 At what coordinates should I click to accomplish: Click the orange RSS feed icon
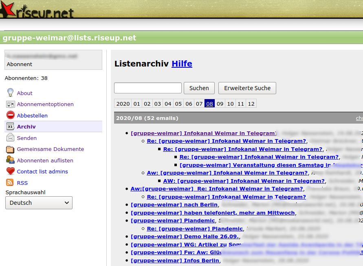[x=10, y=183]
